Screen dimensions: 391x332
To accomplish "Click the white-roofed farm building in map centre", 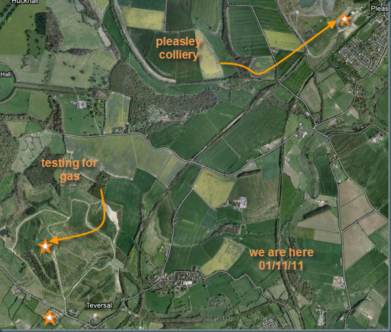I will click(242, 202).
